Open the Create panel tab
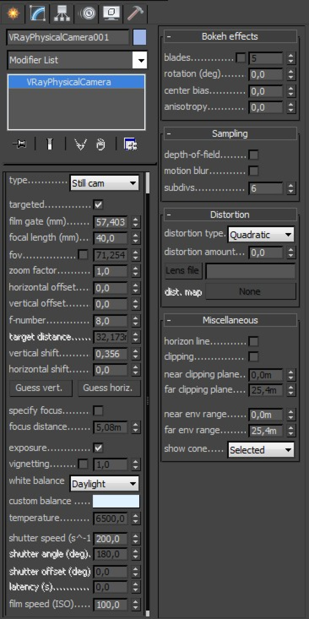 pos(13,13)
